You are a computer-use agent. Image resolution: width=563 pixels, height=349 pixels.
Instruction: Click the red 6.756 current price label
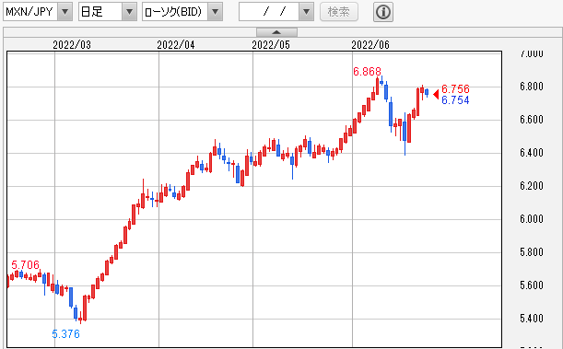point(455,88)
